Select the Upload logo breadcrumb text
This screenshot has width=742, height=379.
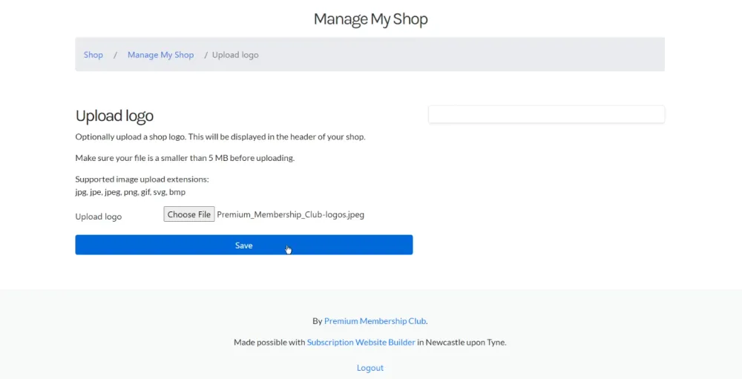click(235, 55)
